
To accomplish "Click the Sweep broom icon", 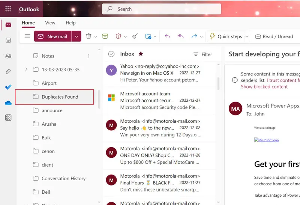I will click(135, 36).
